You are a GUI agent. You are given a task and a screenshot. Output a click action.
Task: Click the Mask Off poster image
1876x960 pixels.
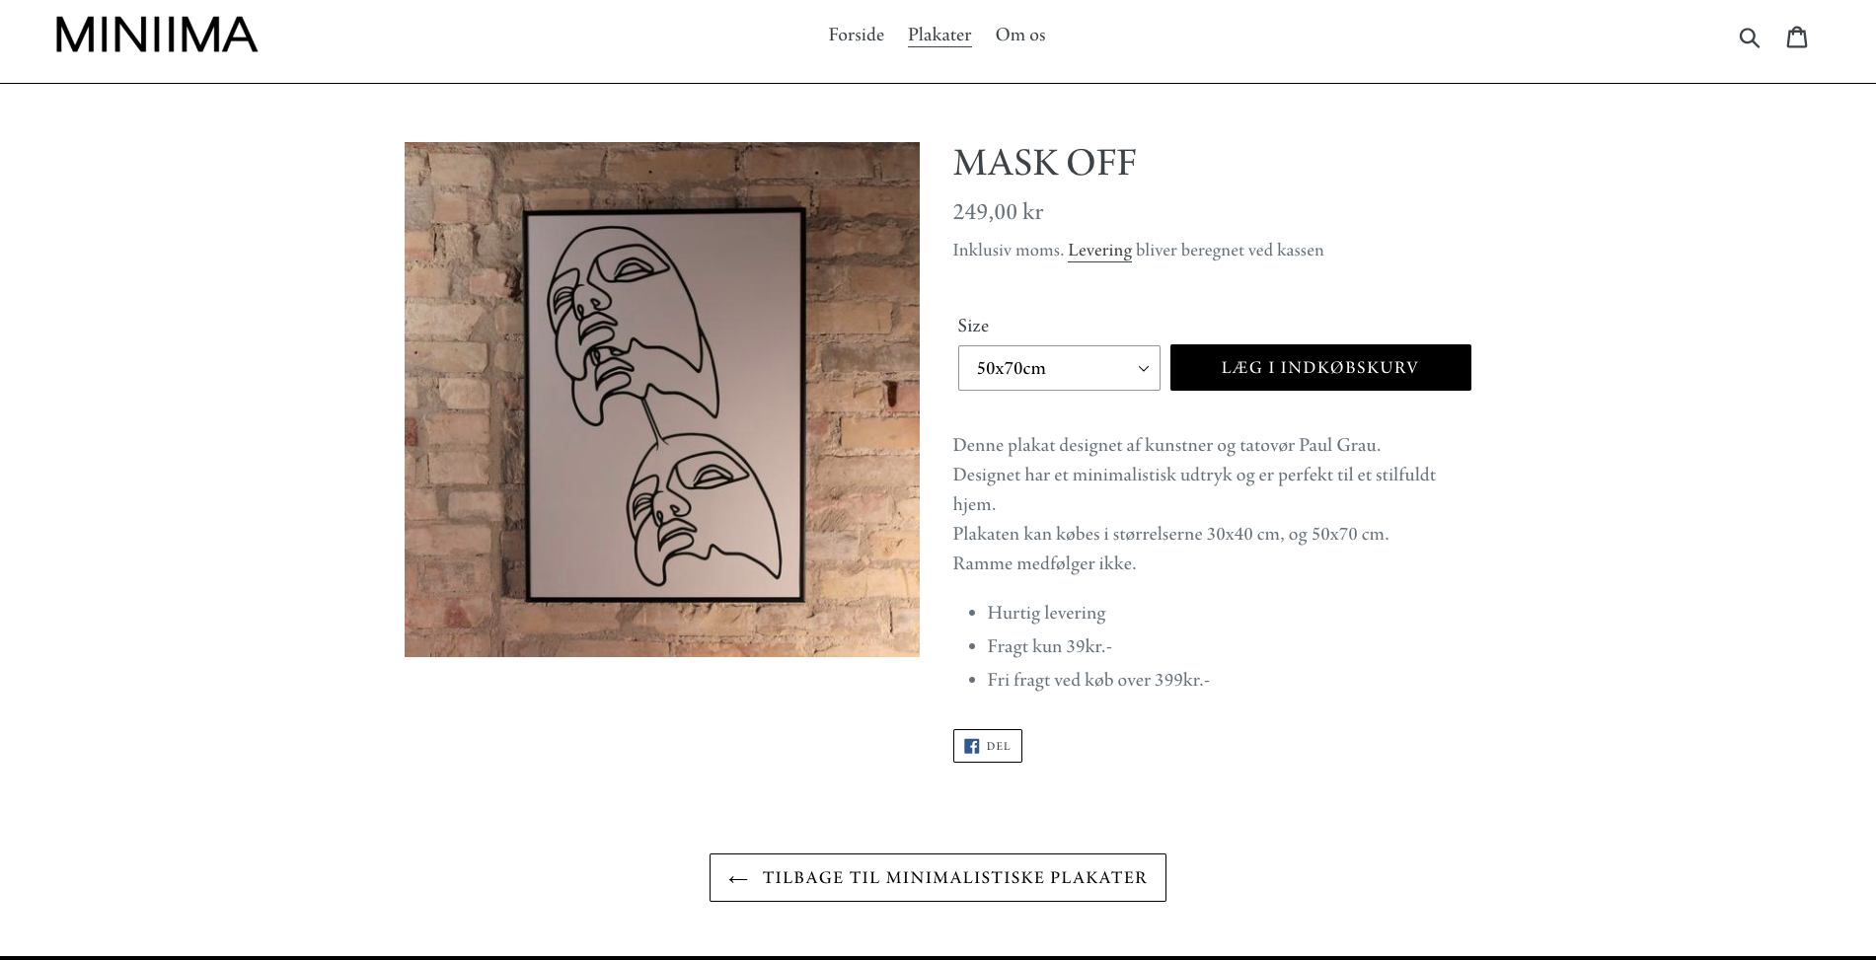point(661,399)
